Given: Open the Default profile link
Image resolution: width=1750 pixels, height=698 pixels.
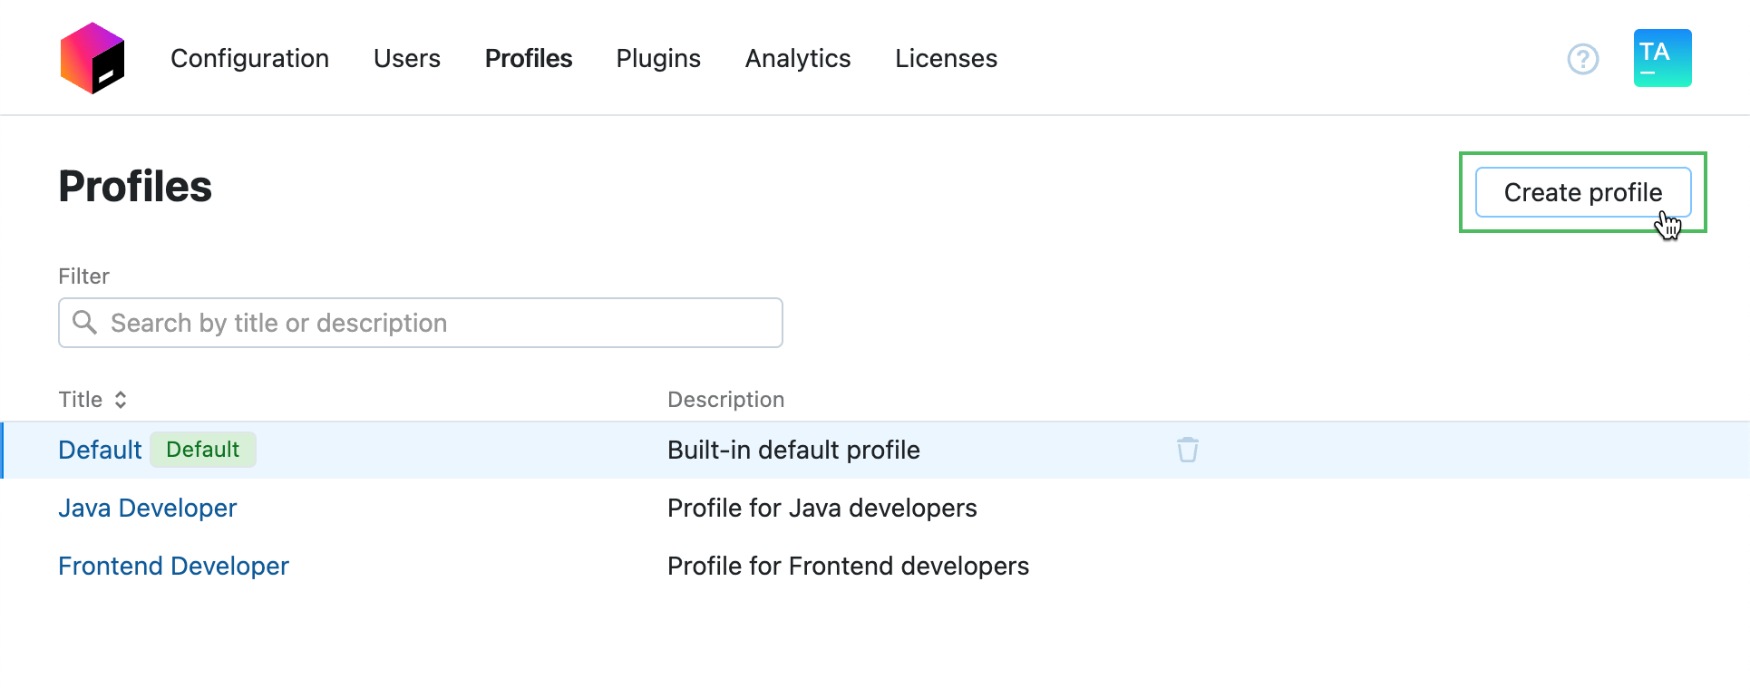Looking at the screenshot, I should (100, 450).
